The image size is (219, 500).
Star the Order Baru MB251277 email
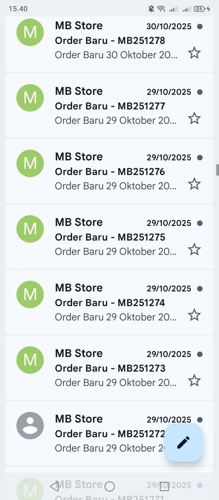click(194, 119)
